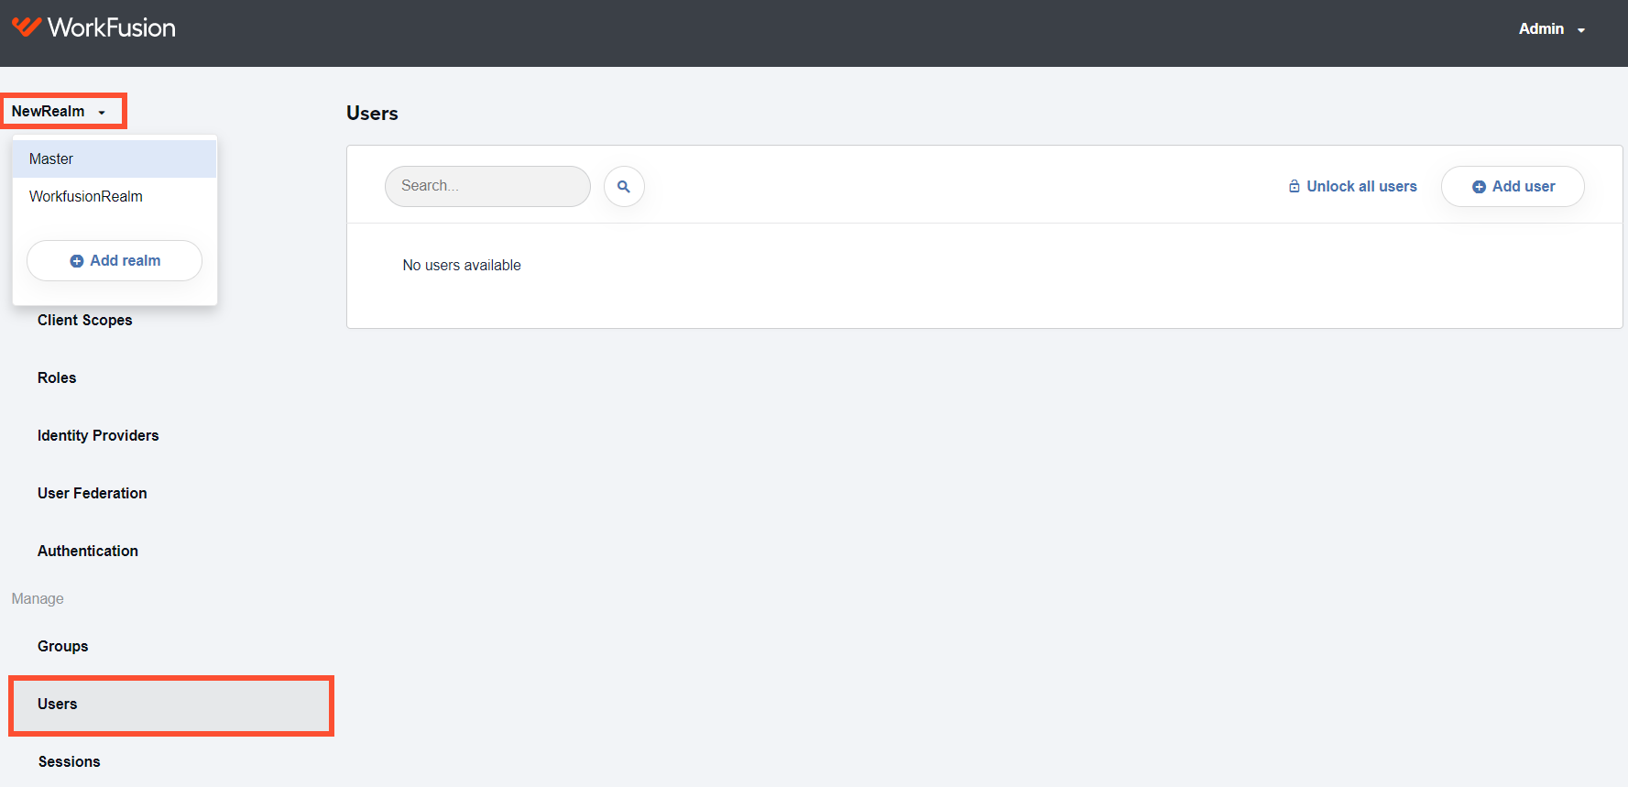Viewport: 1628px width, 787px height.
Task: Open Identity Providers settings
Action: click(98, 435)
